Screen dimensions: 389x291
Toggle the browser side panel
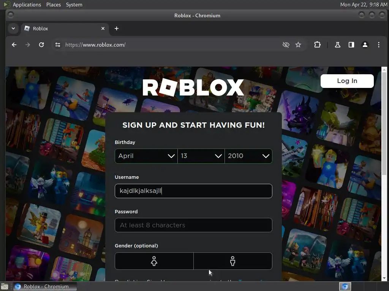351,45
